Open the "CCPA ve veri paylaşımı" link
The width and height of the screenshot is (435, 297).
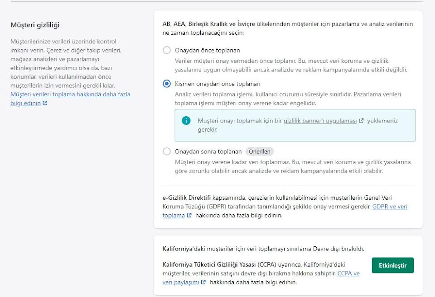coord(348,273)
